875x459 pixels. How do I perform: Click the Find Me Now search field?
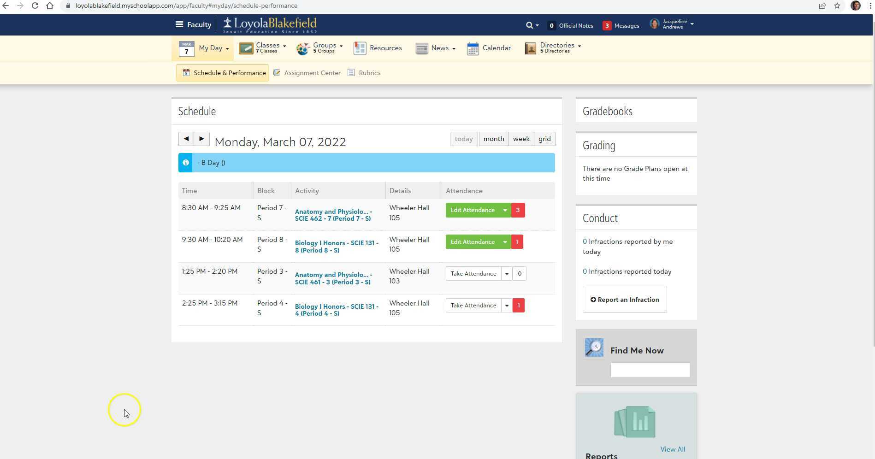(x=650, y=370)
